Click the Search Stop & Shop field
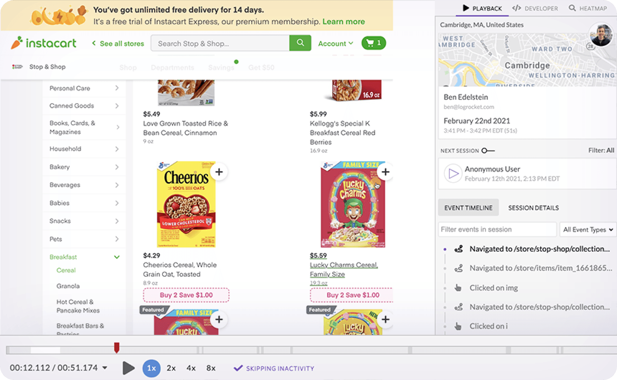The height and width of the screenshot is (380, 617). tap(220, 43)
